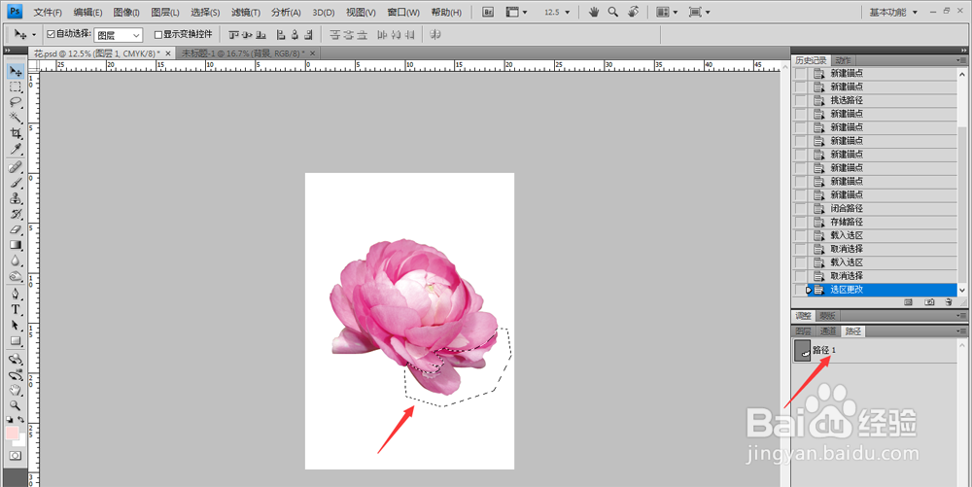Click the Rotate View tool in application bar

click(x=633, y=12)
